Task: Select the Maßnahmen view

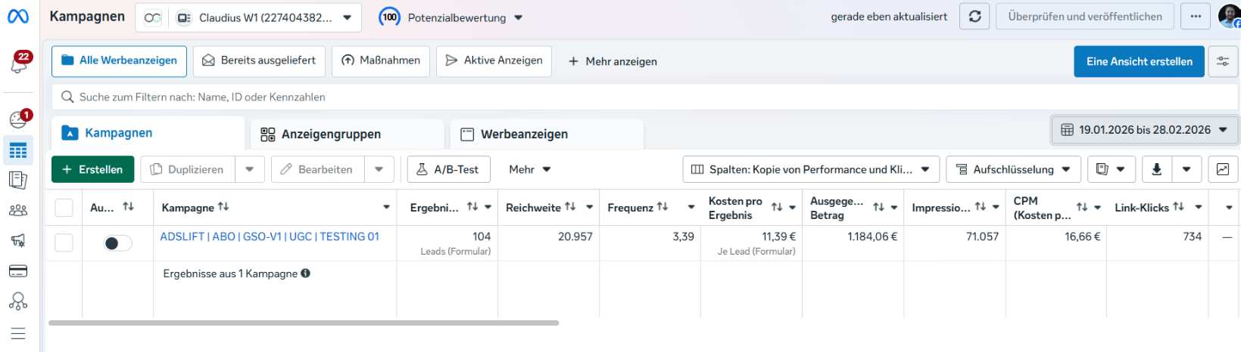Action: click(381, 60)
